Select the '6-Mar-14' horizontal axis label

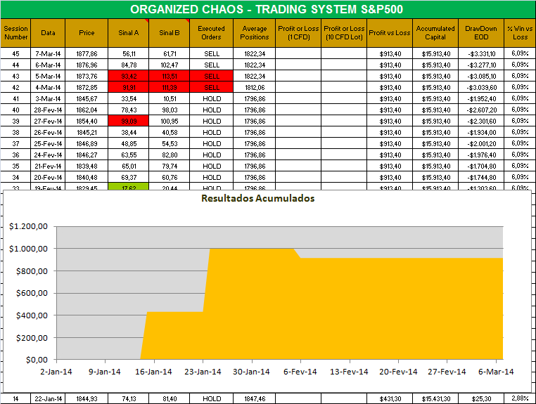point(496,372)
